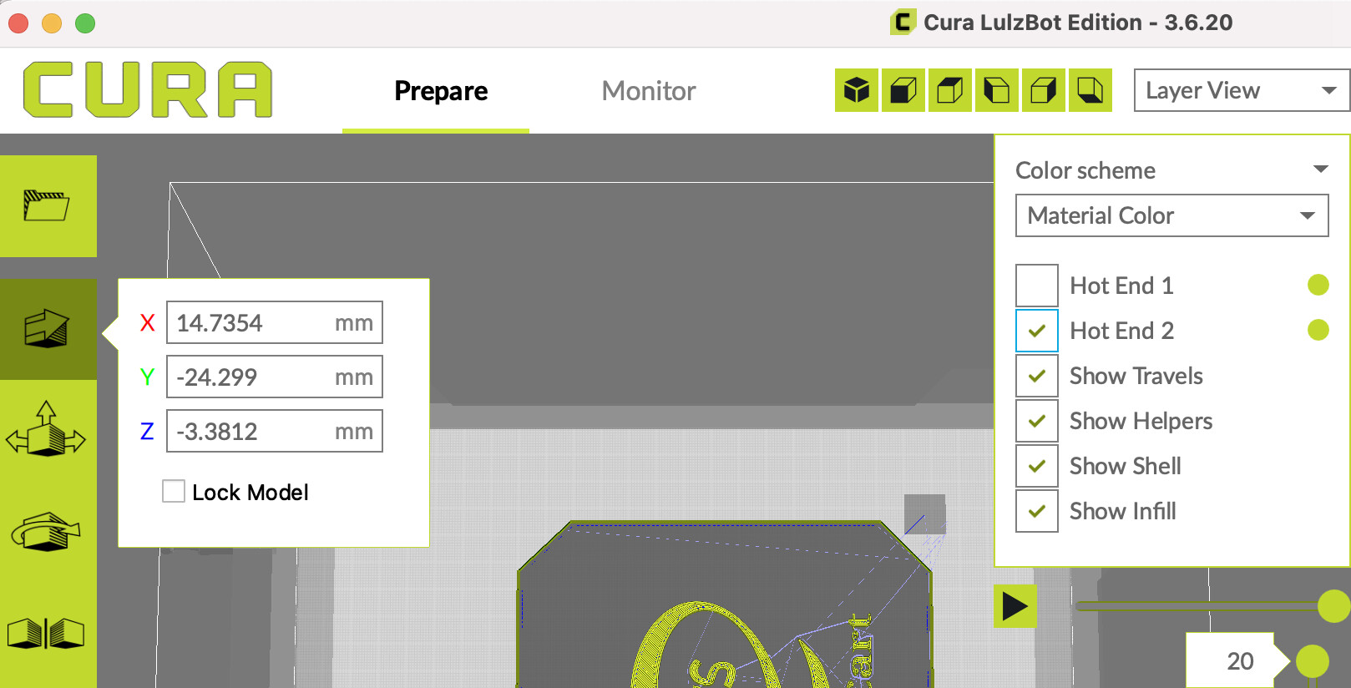Click the Hot End 2 color dot
Screen dimensions: 1351x688
pos(1318,330)
